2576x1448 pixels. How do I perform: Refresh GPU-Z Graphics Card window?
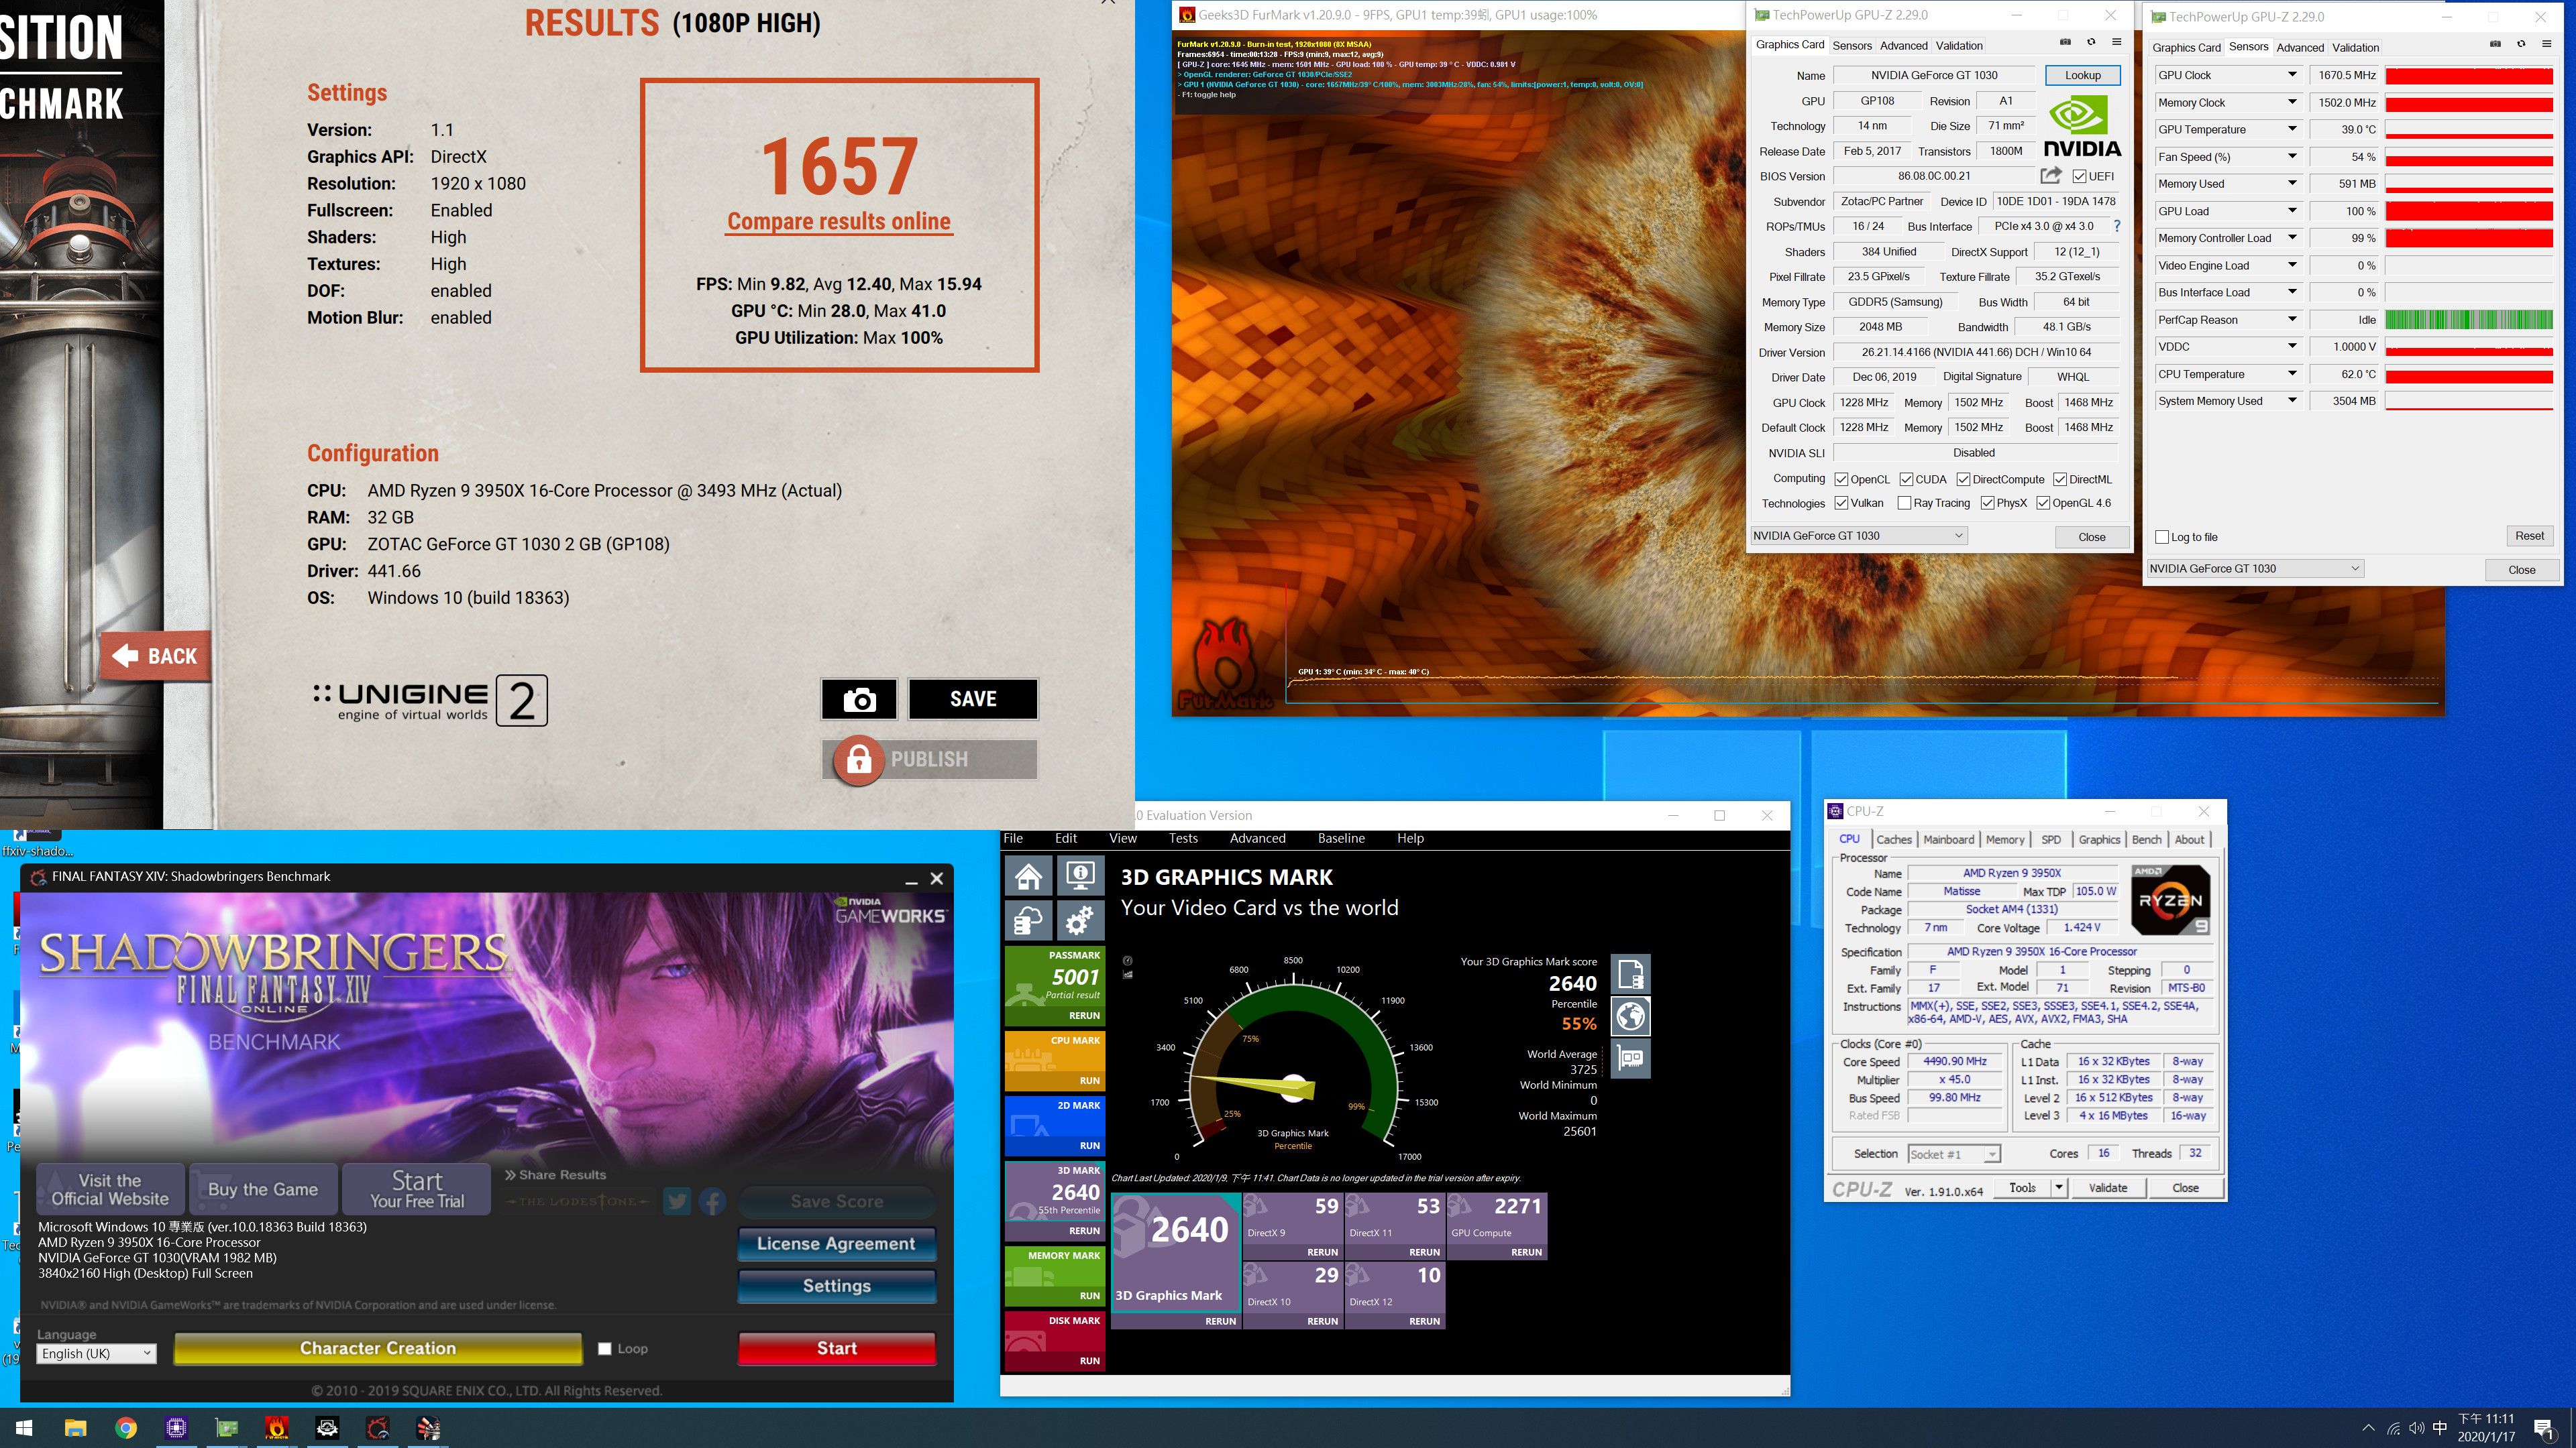pyautogui.click(x=2091, y=42)
